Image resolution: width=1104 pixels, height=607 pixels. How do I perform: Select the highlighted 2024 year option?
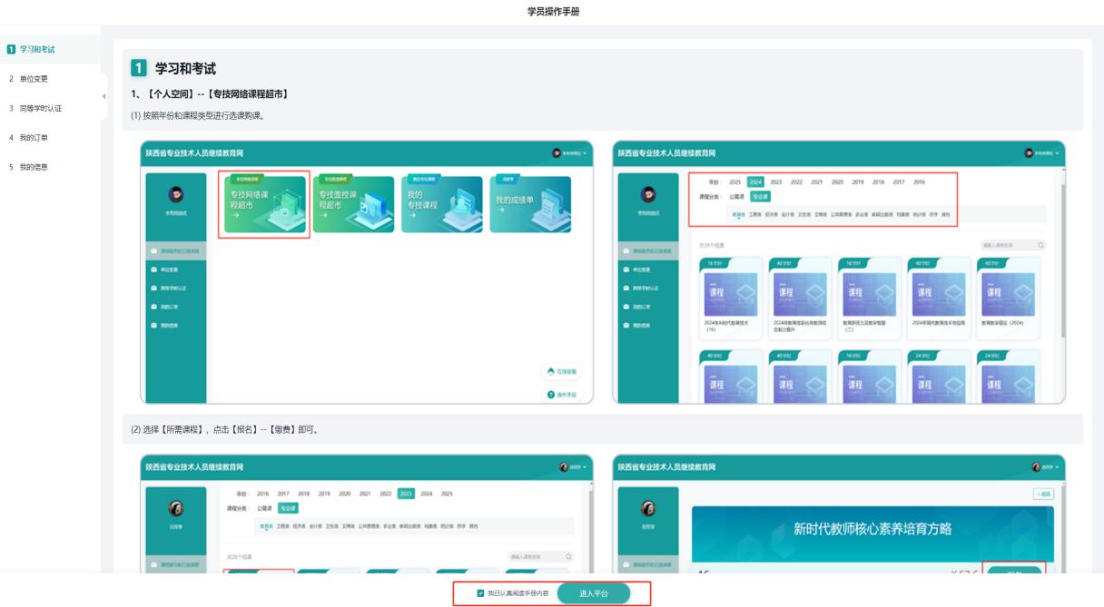coord(755,182)
